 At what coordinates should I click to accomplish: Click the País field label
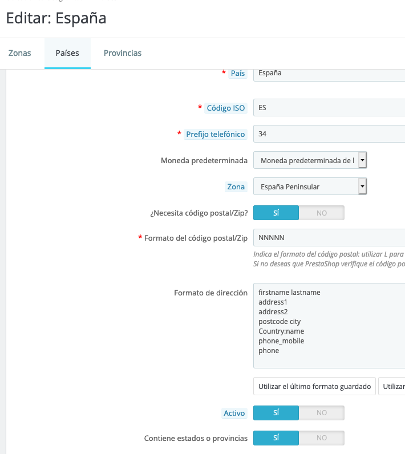[238, 73]
